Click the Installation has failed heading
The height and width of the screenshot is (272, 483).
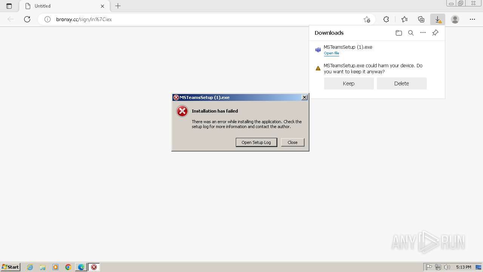[215, 111]
